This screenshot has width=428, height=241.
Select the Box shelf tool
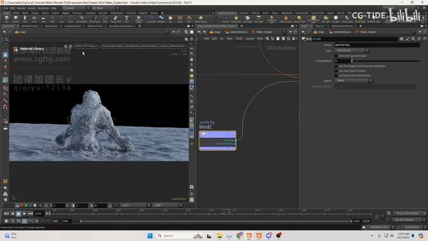pyautogui.click(x=7, y=19)
